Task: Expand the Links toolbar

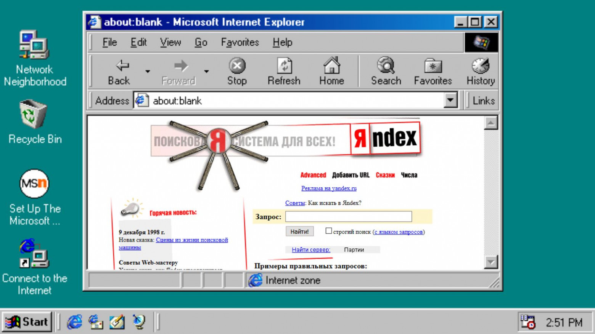Action: pos(484,101)
